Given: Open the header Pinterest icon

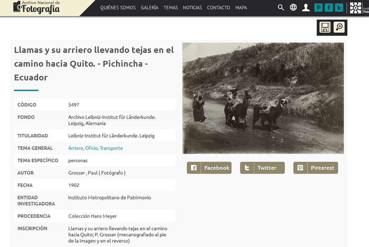Looking at the screenshot, I should tap(318, 7).
